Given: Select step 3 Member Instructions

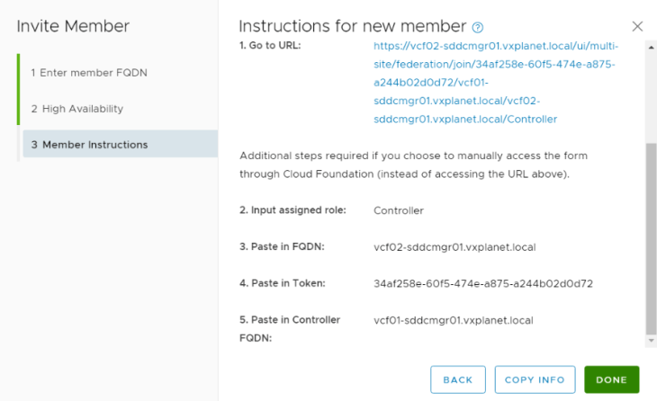Looking at the screenshot, I should tap(121, 144).
